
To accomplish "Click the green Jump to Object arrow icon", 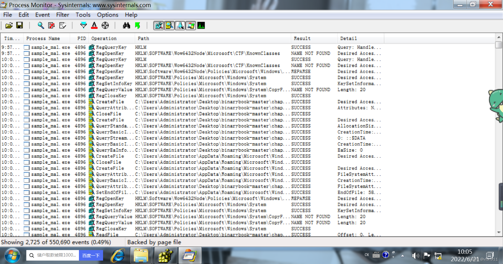I will click(x=137, y=25).
